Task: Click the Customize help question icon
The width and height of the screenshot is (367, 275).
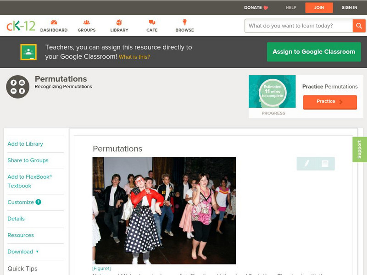Action: tap(39, 202)
